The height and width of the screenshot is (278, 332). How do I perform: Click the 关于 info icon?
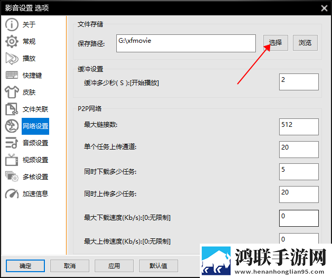pos(12,24)
